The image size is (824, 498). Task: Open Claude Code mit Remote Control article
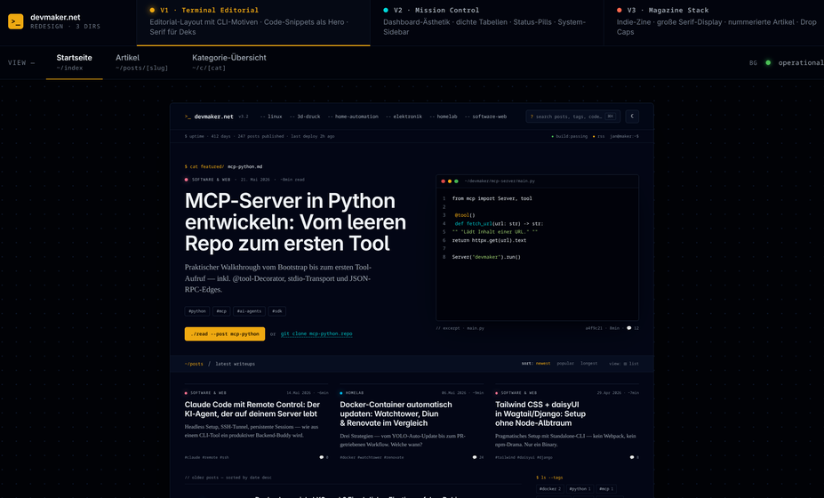tap(252, 409)
